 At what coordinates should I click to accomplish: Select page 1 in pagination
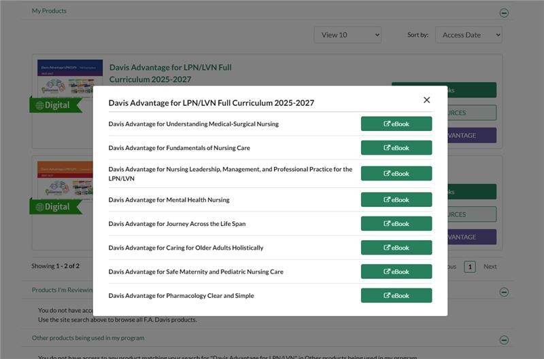click(x=469, y=267)
